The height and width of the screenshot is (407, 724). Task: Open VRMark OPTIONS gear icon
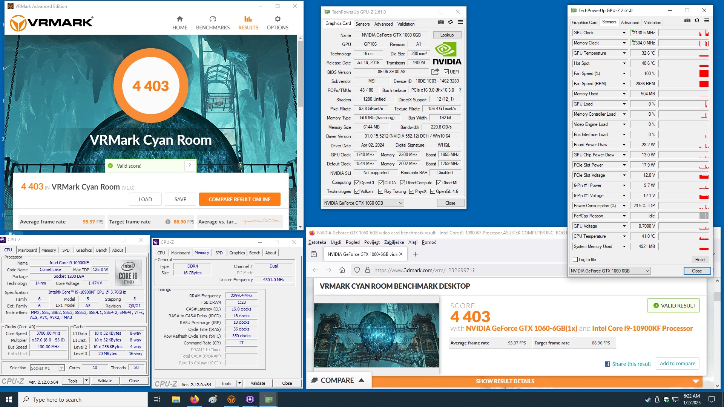[x=278, y=19]
